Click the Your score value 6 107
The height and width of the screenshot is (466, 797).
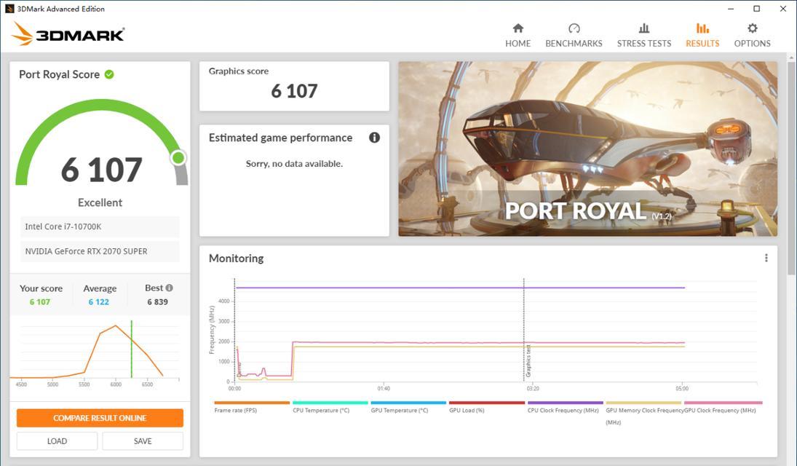(39, 301)
